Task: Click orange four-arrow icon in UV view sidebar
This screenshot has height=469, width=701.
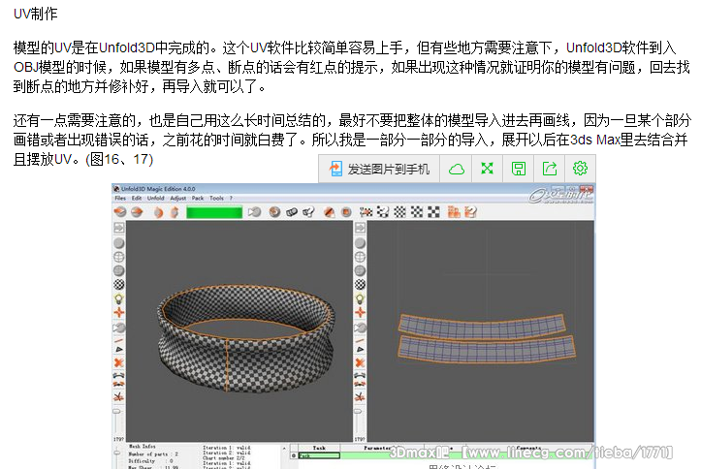Action: pos(360,312)
